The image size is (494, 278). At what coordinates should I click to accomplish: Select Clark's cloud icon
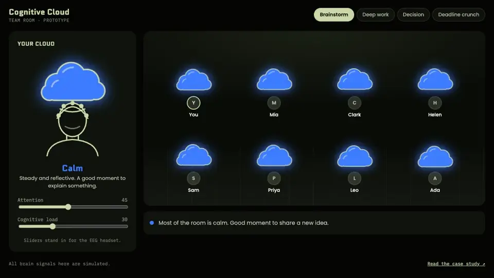(355, 79)
